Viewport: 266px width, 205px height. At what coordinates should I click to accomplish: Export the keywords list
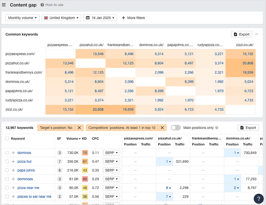tap(248, 128)
